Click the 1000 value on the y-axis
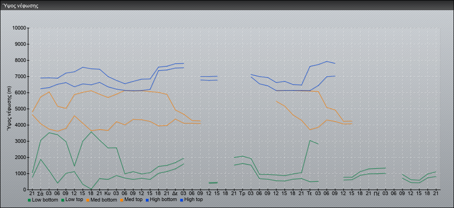This screenshot has width=454, height=208. click(20, 173)
